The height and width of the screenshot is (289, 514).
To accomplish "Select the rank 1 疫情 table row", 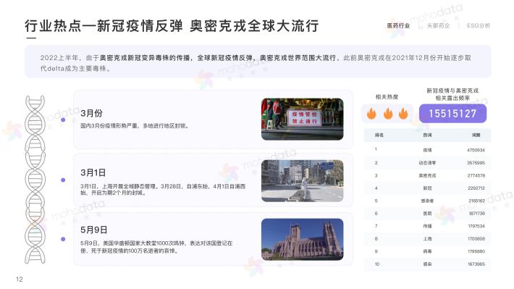I will click(x=427, y=150).
